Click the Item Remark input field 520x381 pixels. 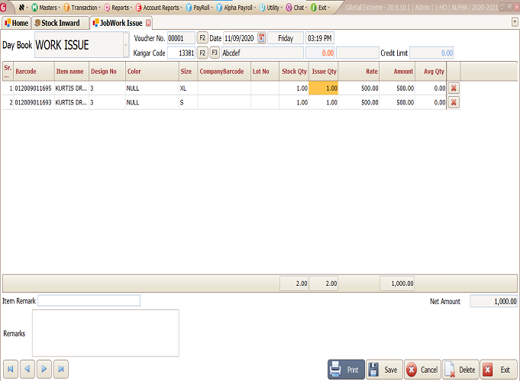(89, 300)
